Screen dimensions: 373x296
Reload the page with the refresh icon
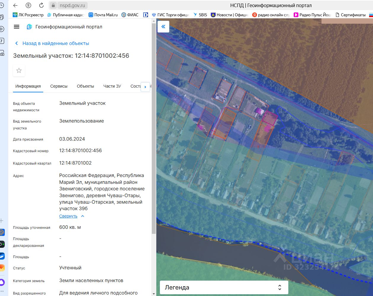(41, 5)
